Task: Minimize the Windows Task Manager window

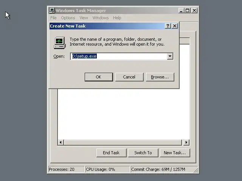Action: [x=181, y=11]
